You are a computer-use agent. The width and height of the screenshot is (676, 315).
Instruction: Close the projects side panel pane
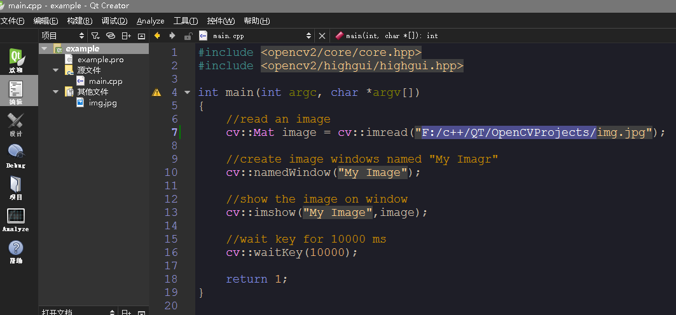tap(141, 36)
